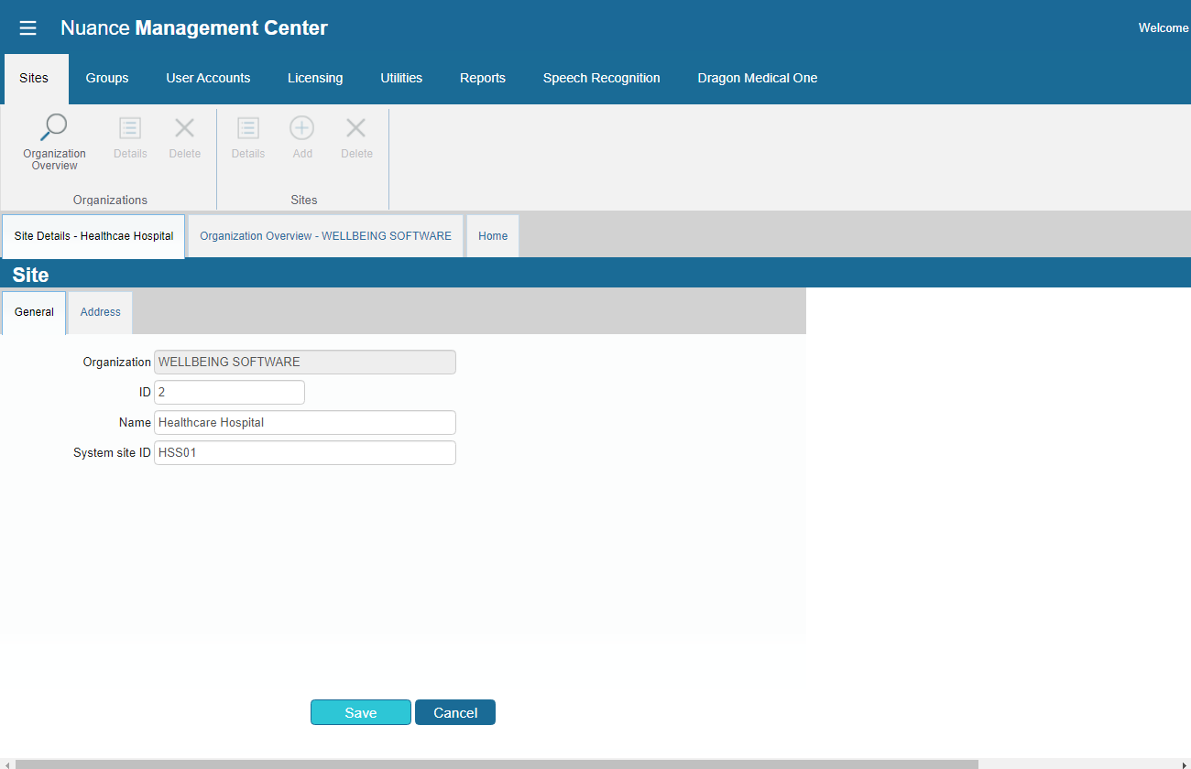The height and width of the screenshot is (769, 1191).
Task: Switch to the Home tab
Action: coord(493,236)
